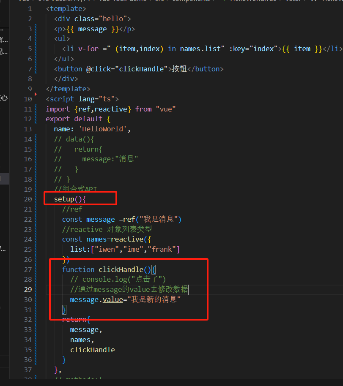The height and width of the screenshot is (386, 343).
Task: Select line number 5 in the gutter
Action: (30, 49)
